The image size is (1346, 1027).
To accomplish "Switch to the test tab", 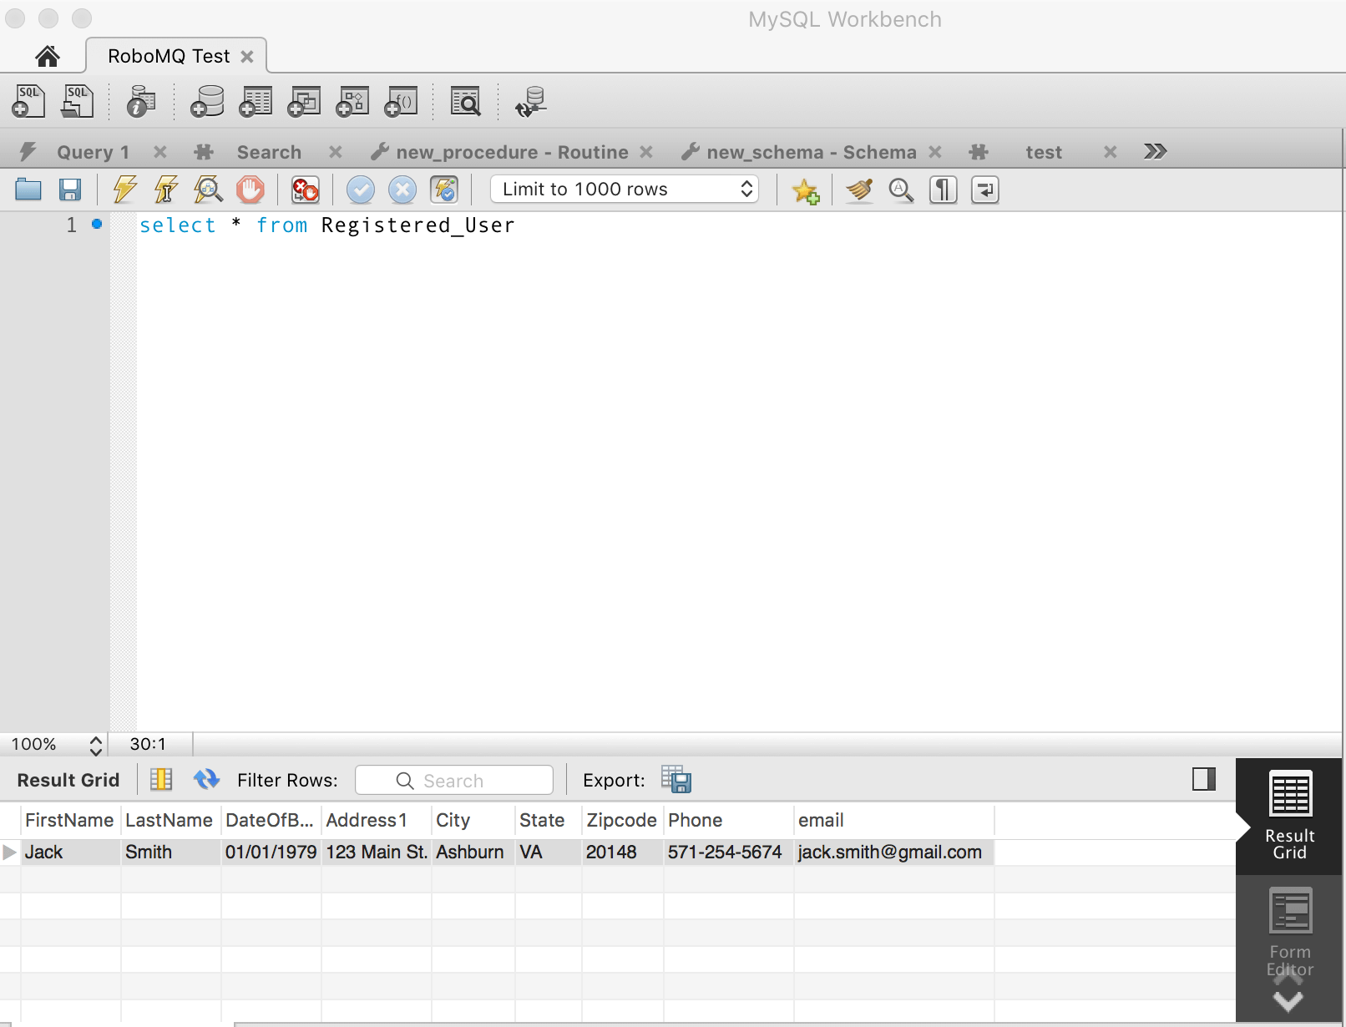I will (1044, 152).
